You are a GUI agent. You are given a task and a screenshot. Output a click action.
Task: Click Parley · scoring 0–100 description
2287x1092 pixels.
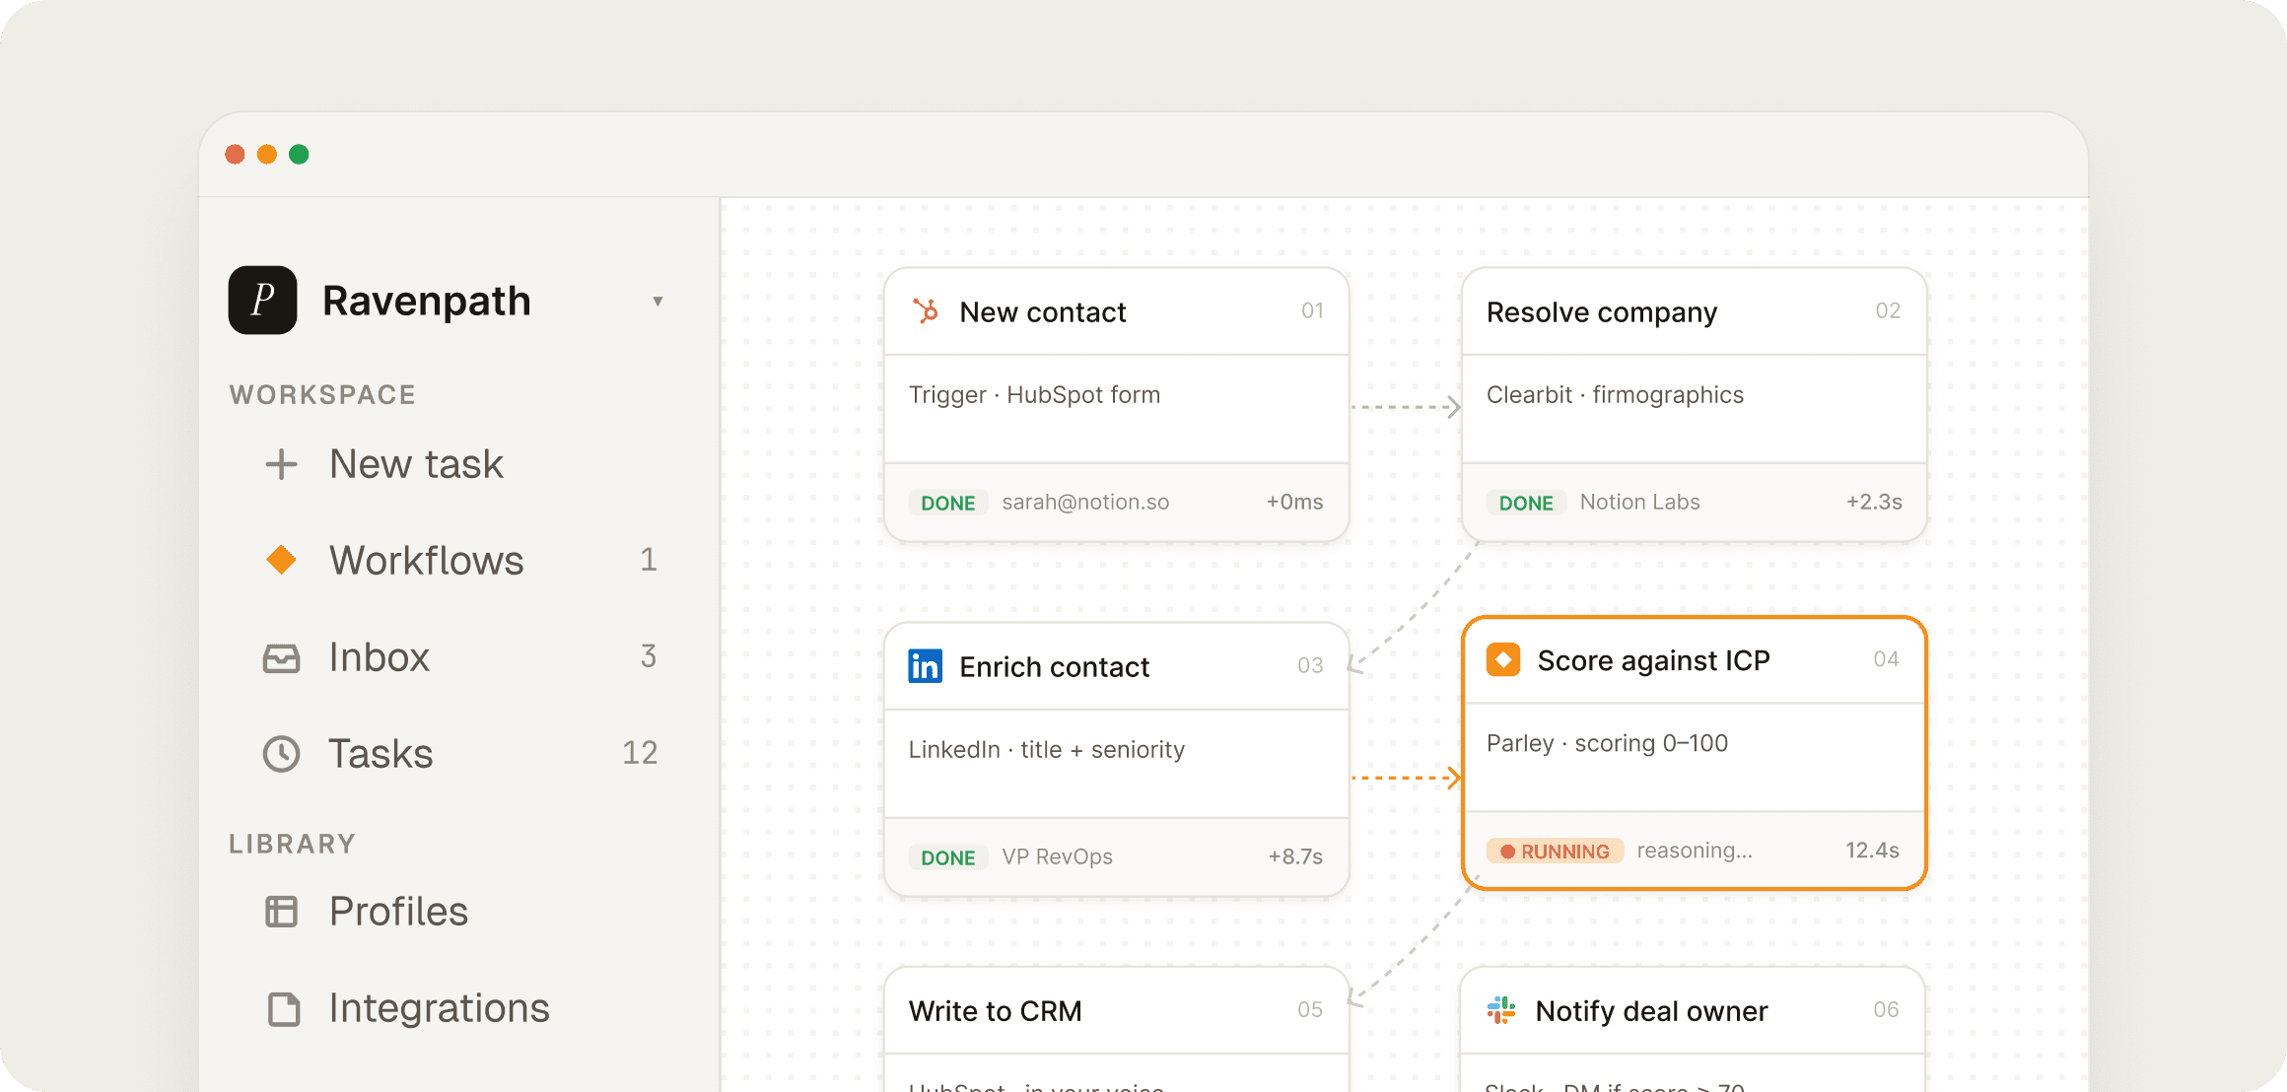click(x=1607, y=743)
